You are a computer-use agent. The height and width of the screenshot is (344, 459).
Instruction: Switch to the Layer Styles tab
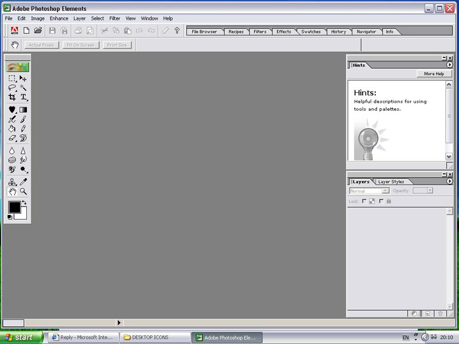(391, 182)
